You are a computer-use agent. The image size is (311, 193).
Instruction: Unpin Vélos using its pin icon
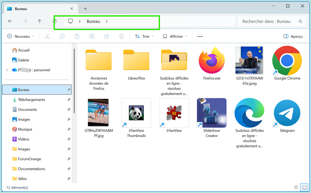[x=68, y=179]
